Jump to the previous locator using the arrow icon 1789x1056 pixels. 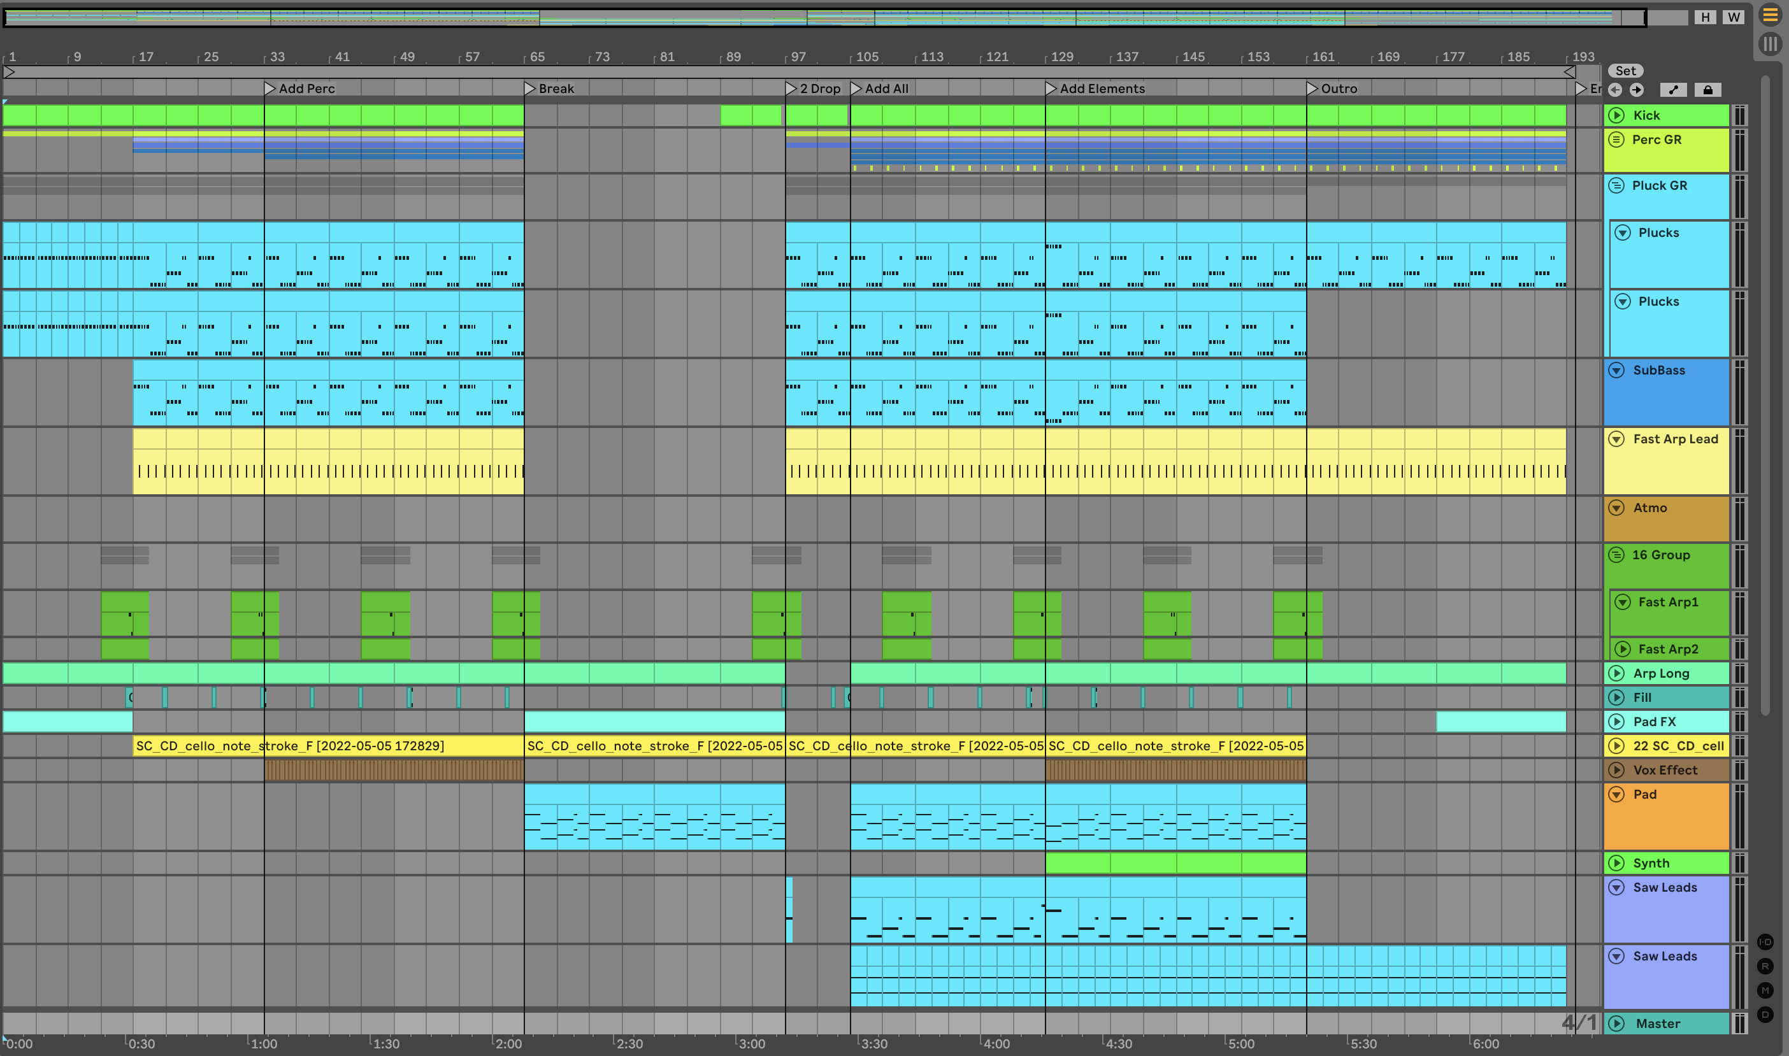[1615, 90]
